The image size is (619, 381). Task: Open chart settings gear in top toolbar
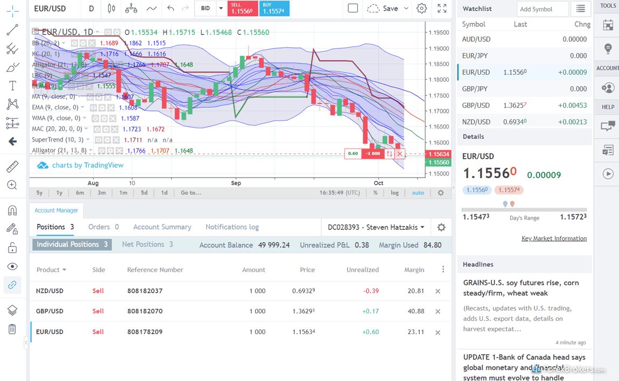pyautogui.click(x=422, y=9)
